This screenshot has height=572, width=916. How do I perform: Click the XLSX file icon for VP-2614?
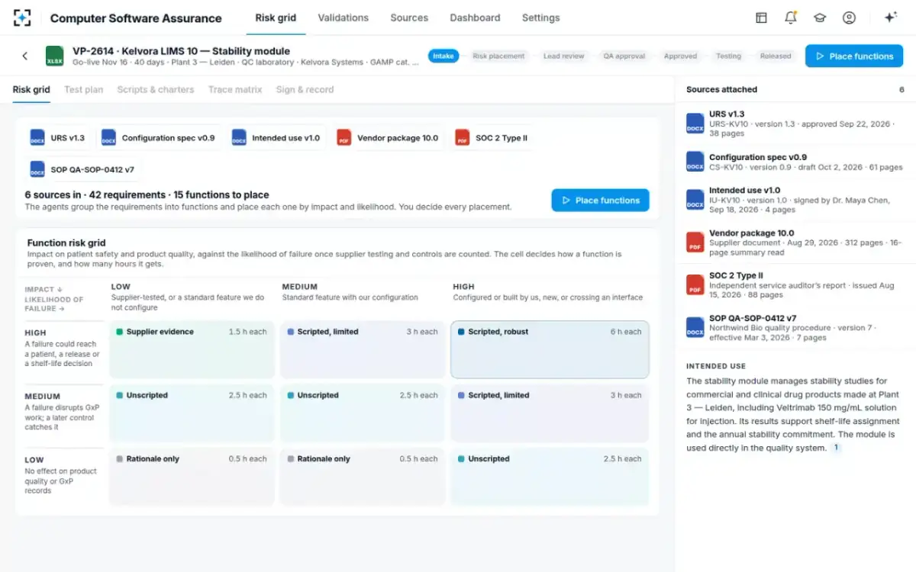tap(55, 56)
